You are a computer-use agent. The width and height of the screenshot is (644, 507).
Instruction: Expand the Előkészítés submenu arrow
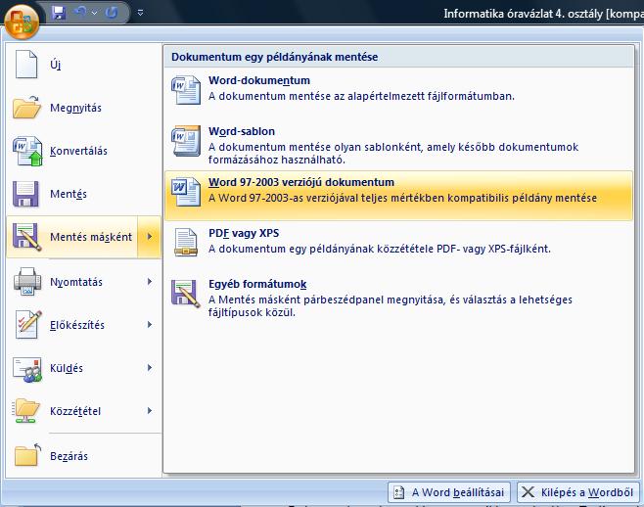coord(150,325)
